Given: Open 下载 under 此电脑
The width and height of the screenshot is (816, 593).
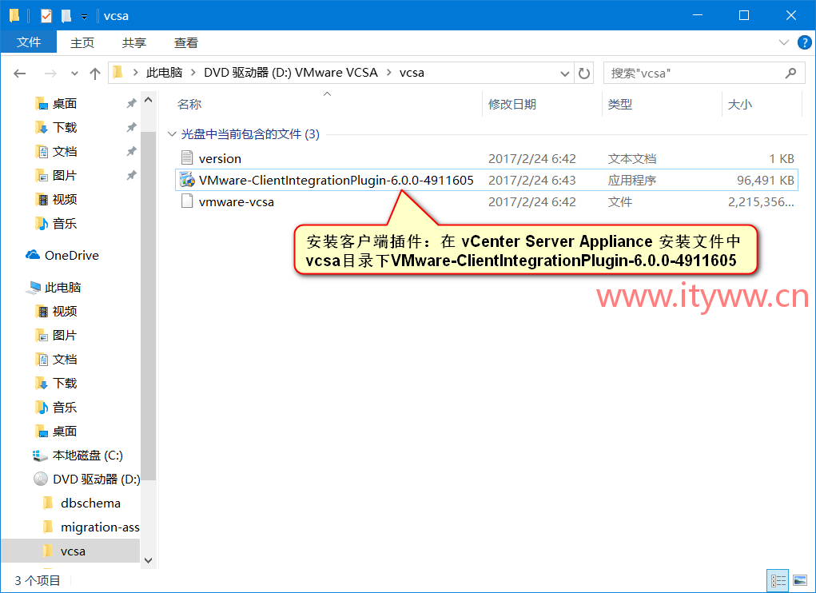Looking at the screenshot, I should pyautogui.click(x=65, y=384).
